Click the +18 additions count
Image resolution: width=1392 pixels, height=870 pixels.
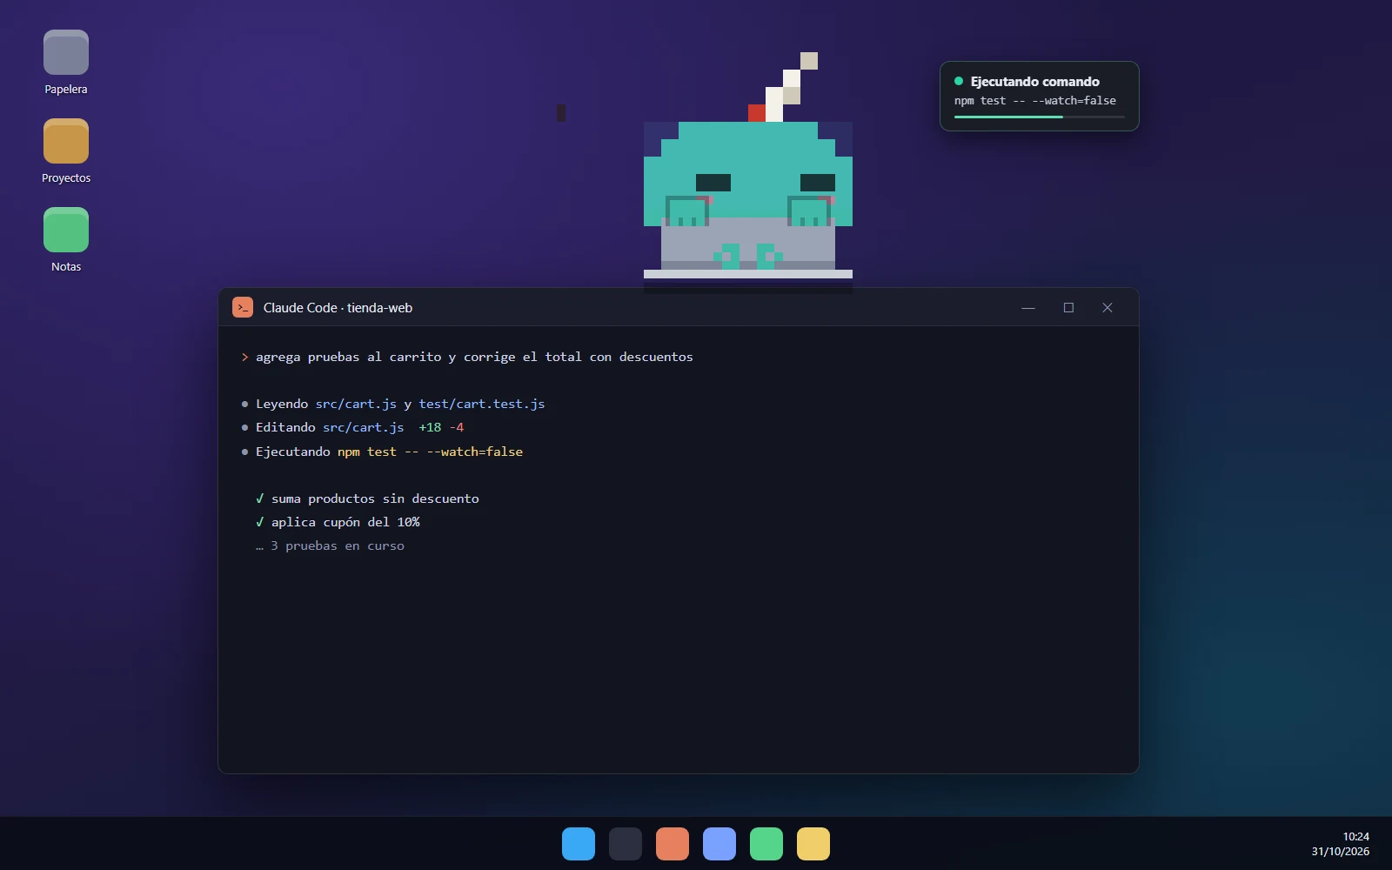[x=430, y=427]
